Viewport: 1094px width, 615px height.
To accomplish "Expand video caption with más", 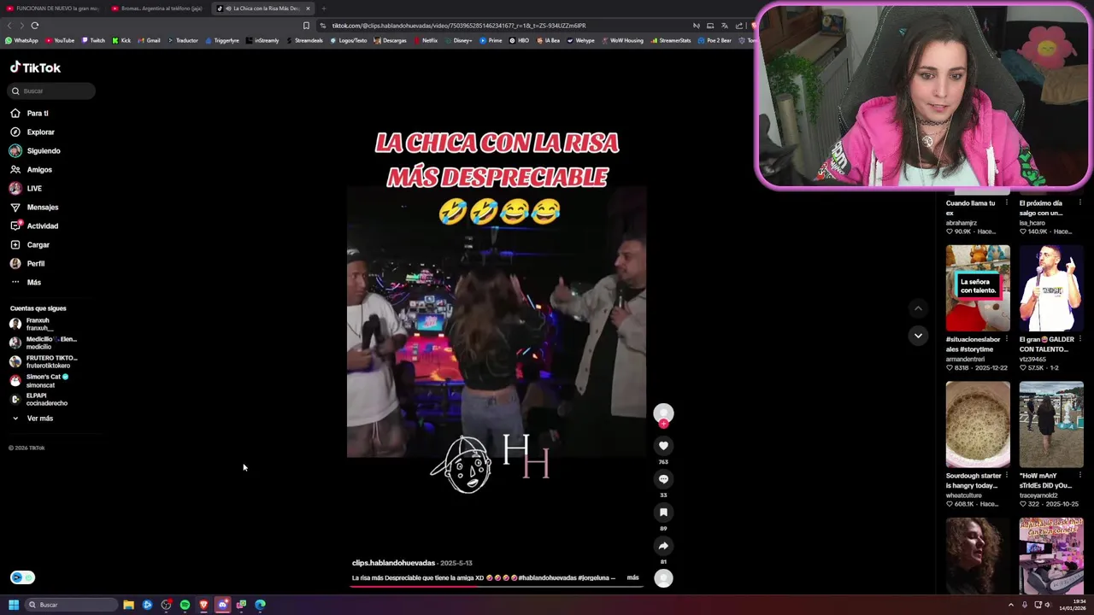I will (632, 577).
